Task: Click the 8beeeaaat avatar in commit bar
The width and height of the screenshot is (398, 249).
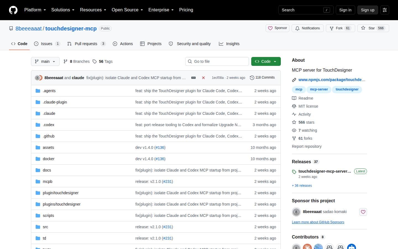Action: point(38,78)
